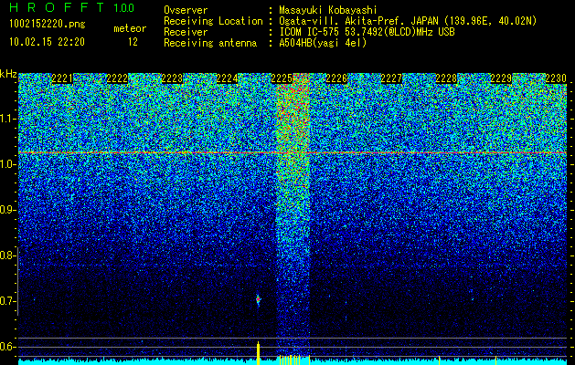Image resolution: width=575 pixels, height=365 pixels.
Task: Click the 'Receiving antenna' label
Action: coord(210,43)
